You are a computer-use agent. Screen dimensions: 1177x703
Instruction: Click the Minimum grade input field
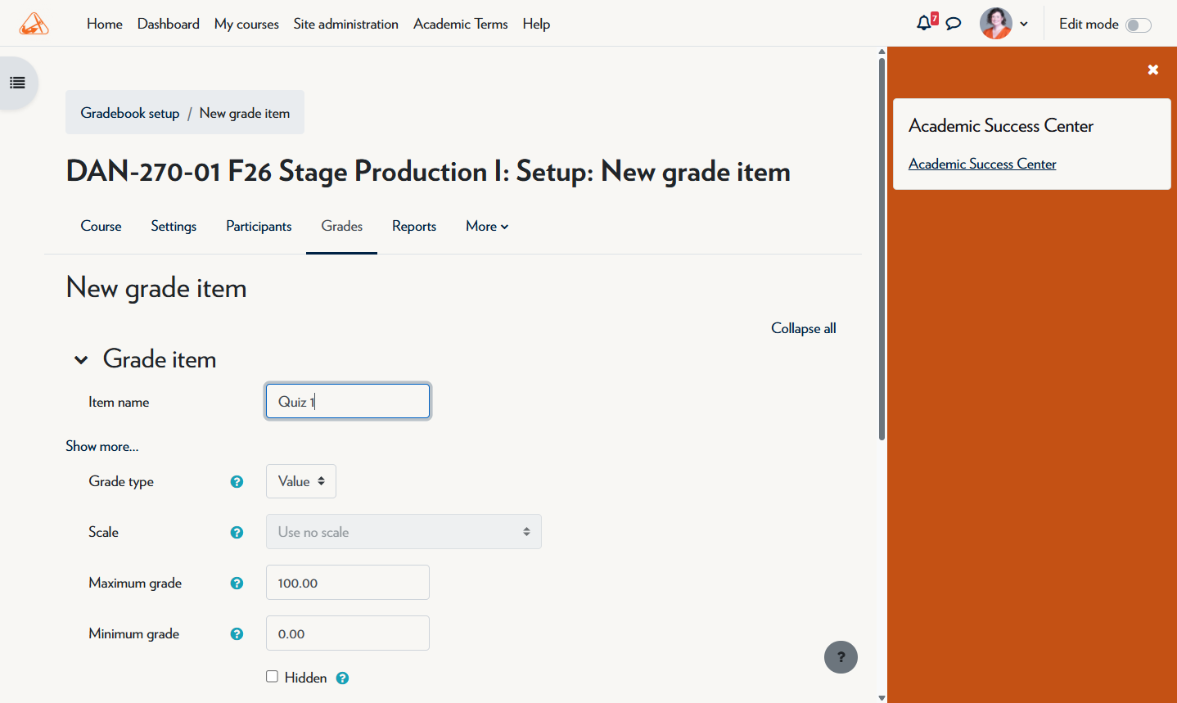coord(348,633)
